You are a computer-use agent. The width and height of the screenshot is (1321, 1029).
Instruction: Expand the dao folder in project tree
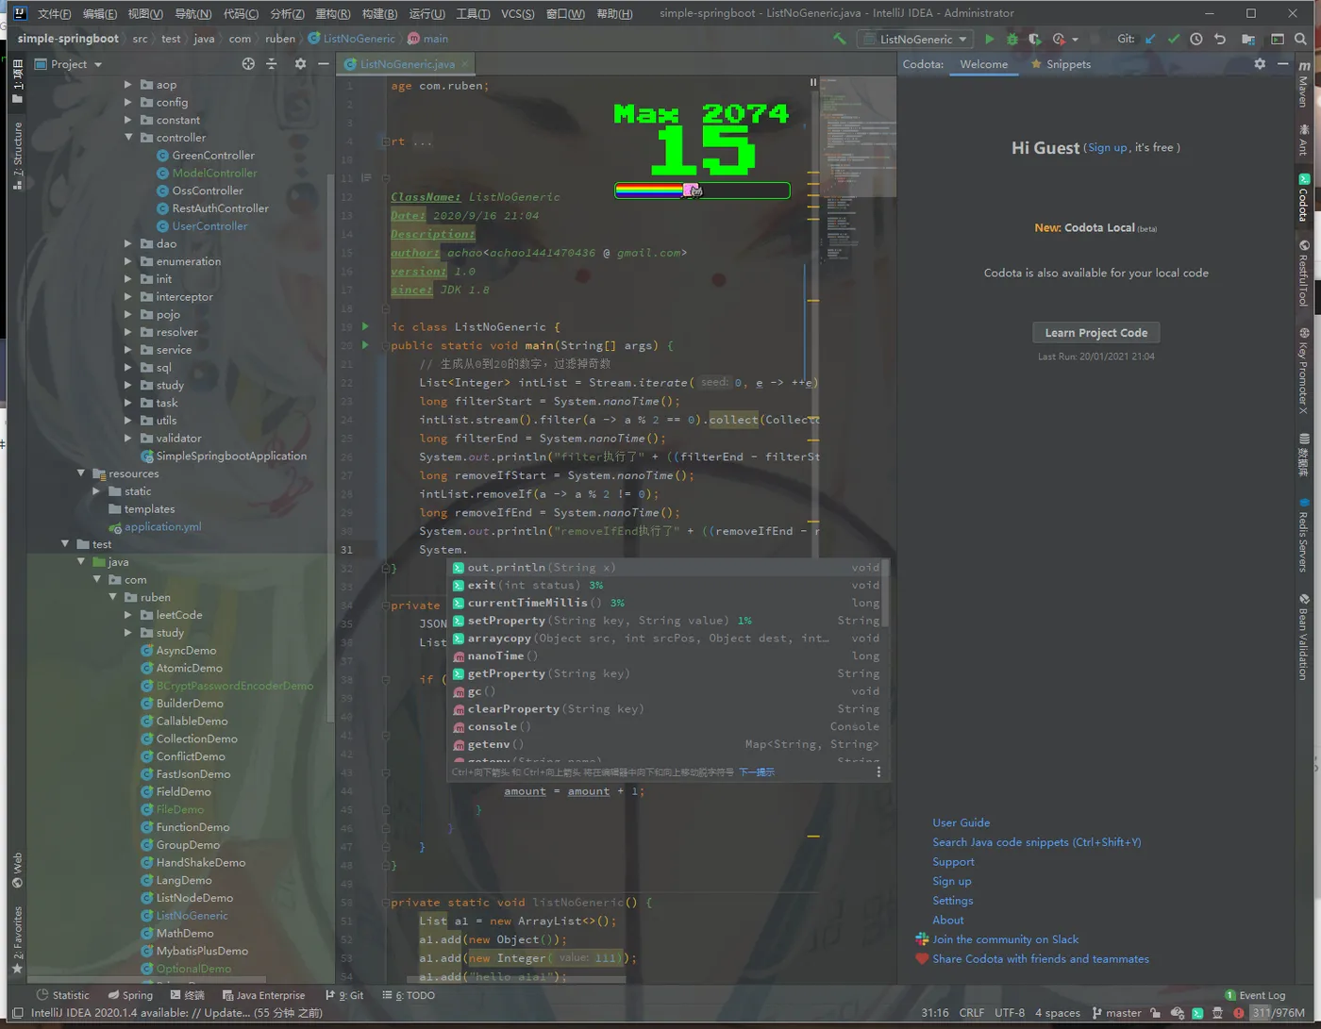point(129,244)
